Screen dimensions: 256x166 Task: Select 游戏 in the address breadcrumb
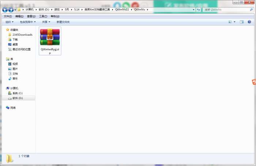57,9
